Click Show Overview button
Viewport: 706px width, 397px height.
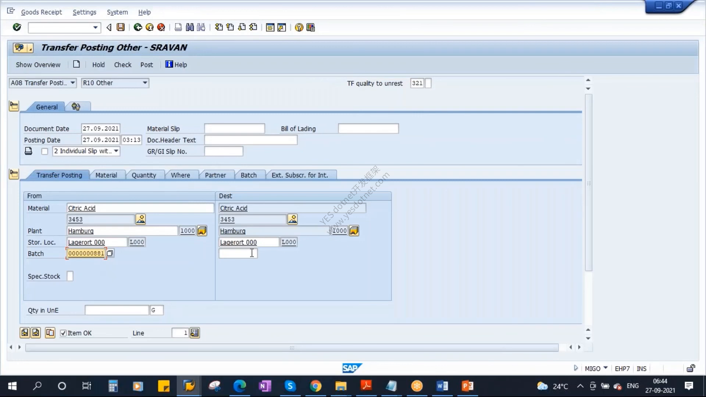point(38,65)
